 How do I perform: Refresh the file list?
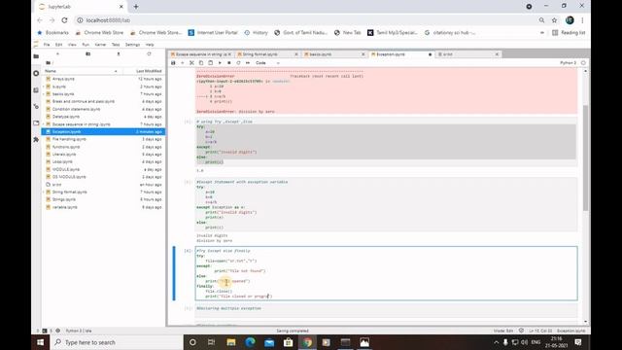click(149, 54)
